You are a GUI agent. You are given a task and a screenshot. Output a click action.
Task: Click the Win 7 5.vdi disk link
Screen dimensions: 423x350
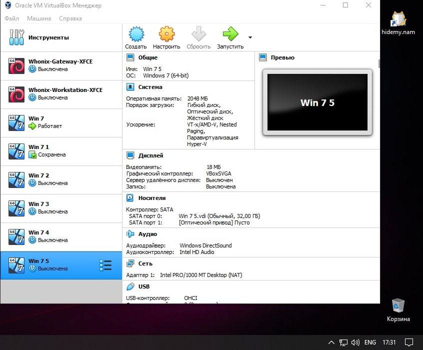point(219,216)
